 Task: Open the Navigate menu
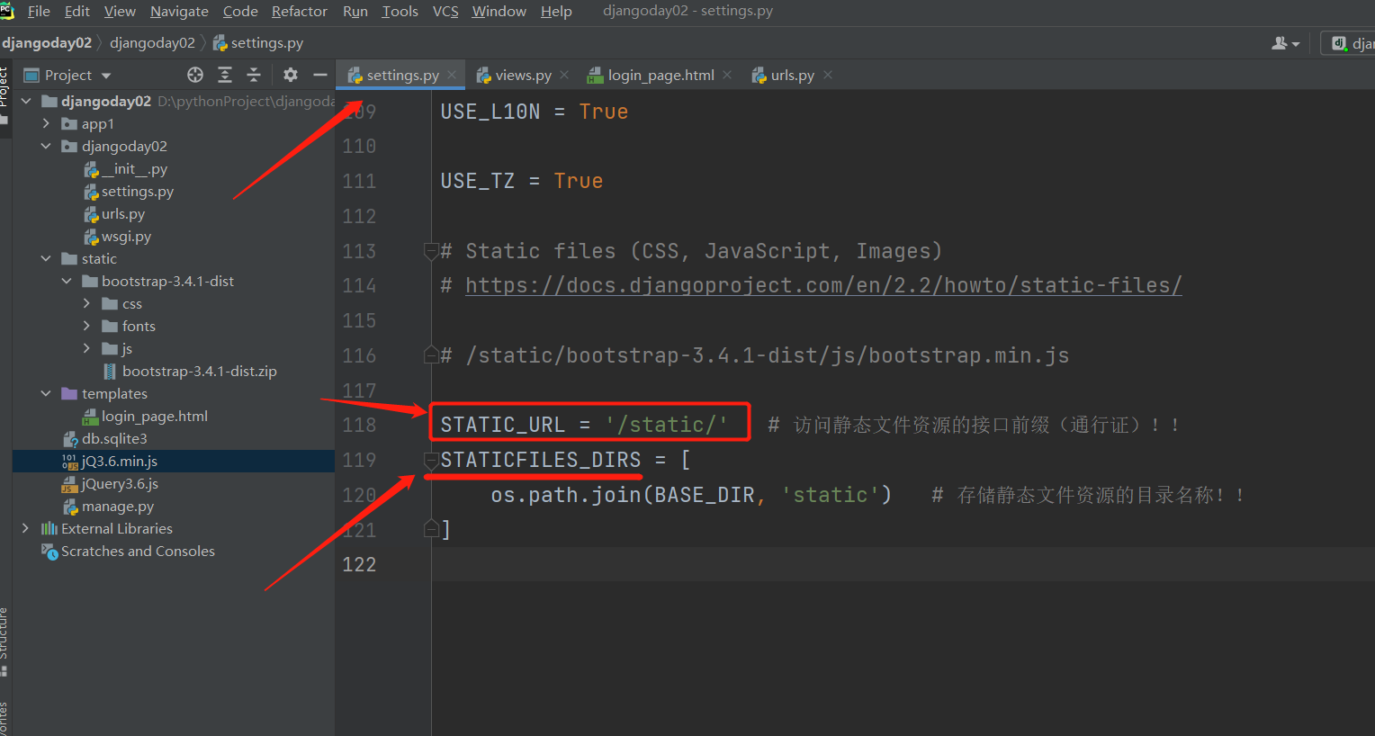tap(179, 12)
